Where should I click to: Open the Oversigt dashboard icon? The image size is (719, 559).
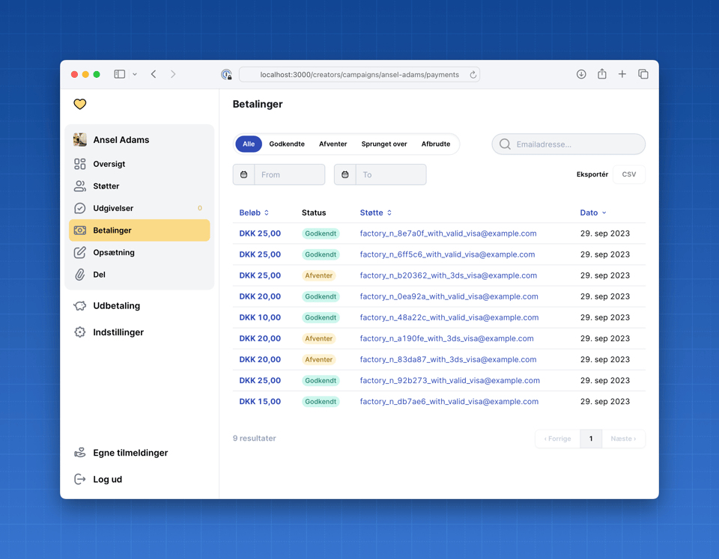[x=80, y=164]
